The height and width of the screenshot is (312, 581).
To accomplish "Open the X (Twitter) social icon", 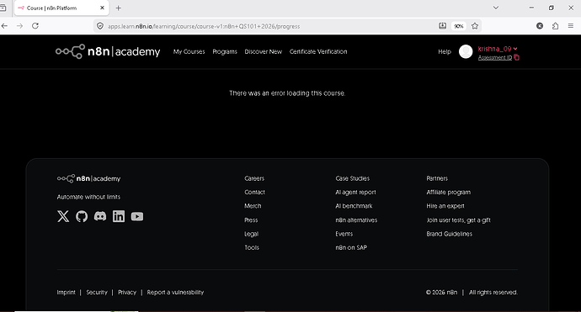I will 63,216.
